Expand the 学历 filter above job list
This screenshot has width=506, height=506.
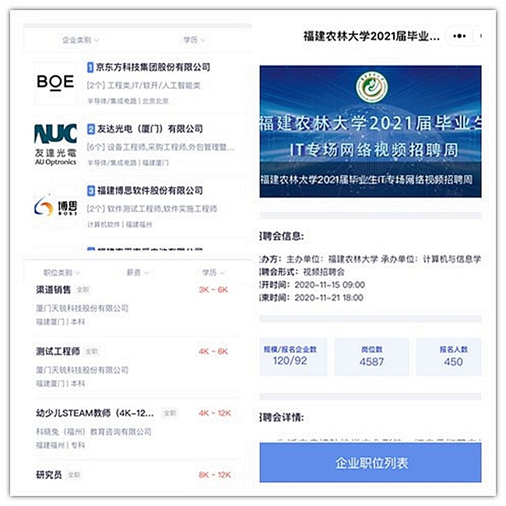coord(213,272)
